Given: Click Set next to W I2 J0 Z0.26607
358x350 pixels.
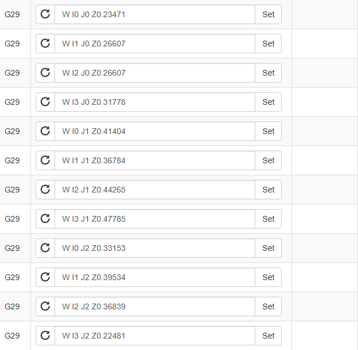Looking at the screenshot, I should pos(268,73).
